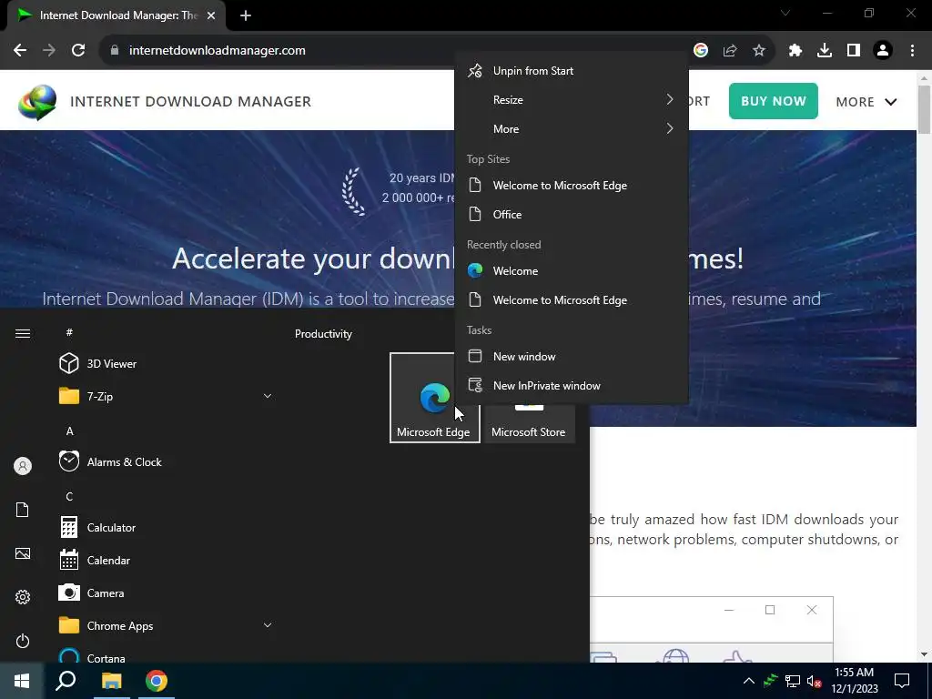Open the Microsoft Store tile

click(x=529, y=424)
